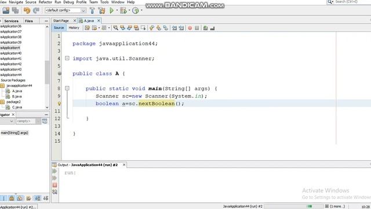Viewport: 371px width, 209px height.
Task: Click the Undo arrow in main toolbar
Action: click(27, 10)
